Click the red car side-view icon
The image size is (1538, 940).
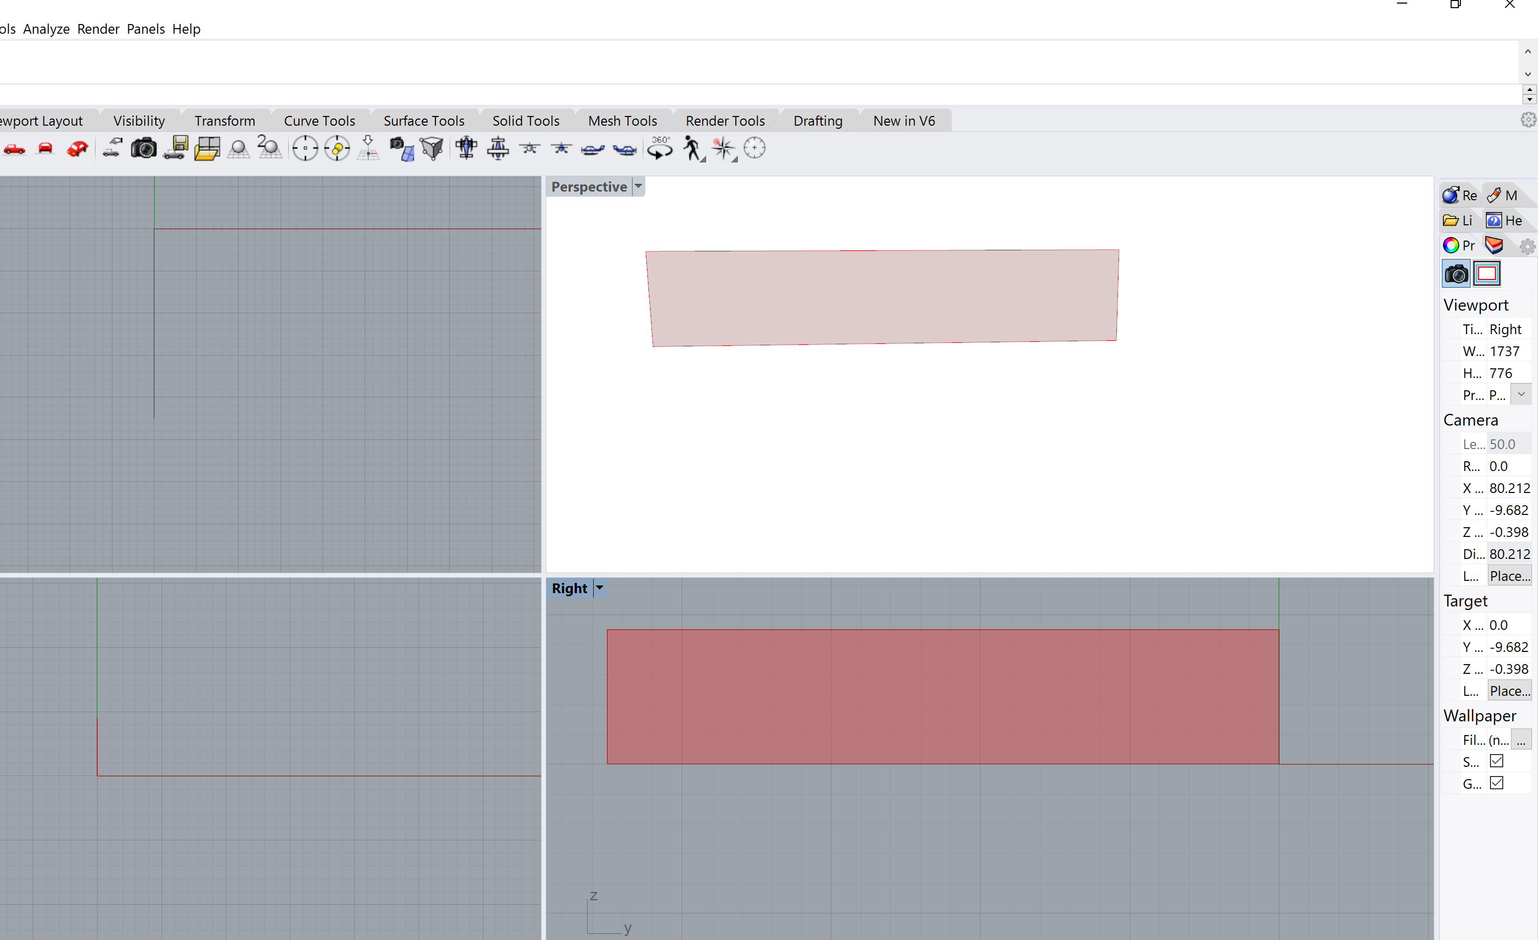[x=14, y=149]
